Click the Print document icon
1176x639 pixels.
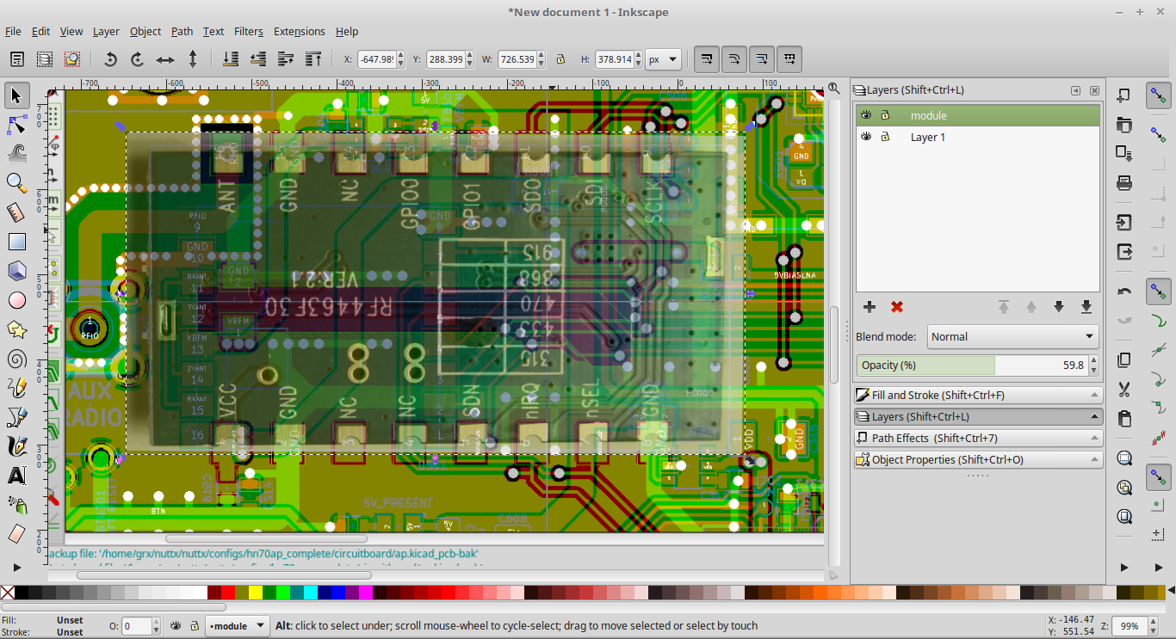pos(1123,182)
